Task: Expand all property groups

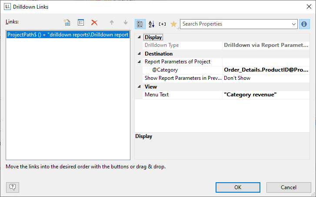Action: click(x=162, y=24)
